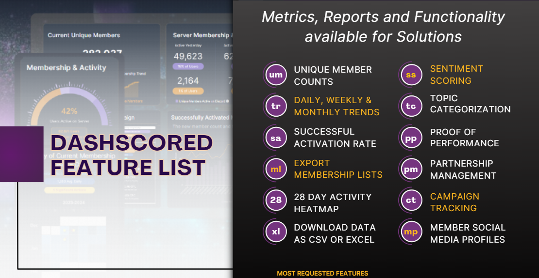
Task: Click the 'tr' trends circle icon
Action: point(276,106)
